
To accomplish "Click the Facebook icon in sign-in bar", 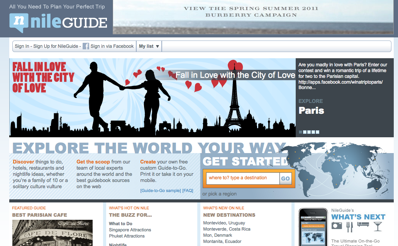I will tap(86, 46).
